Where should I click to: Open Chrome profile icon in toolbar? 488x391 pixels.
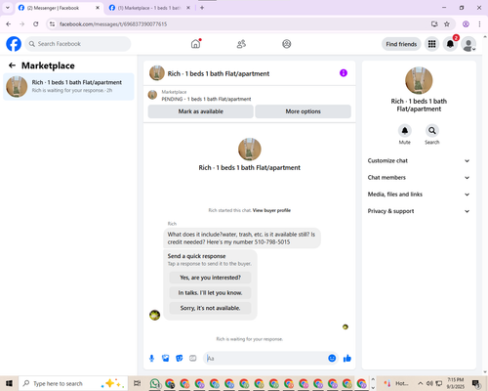coord(466,23)
